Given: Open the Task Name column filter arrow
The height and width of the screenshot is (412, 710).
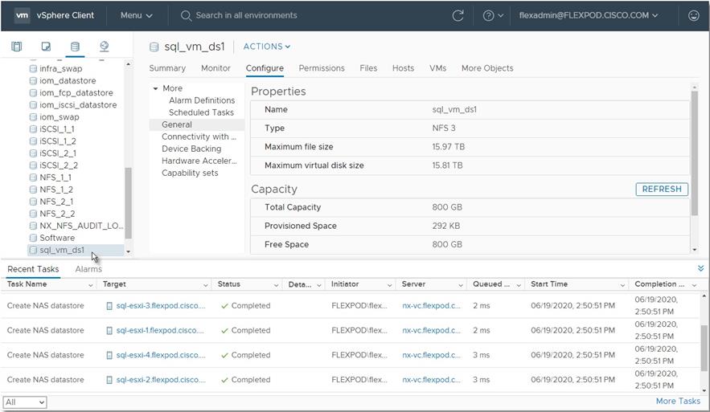Looking at the screenshot, I should [91, 285].
